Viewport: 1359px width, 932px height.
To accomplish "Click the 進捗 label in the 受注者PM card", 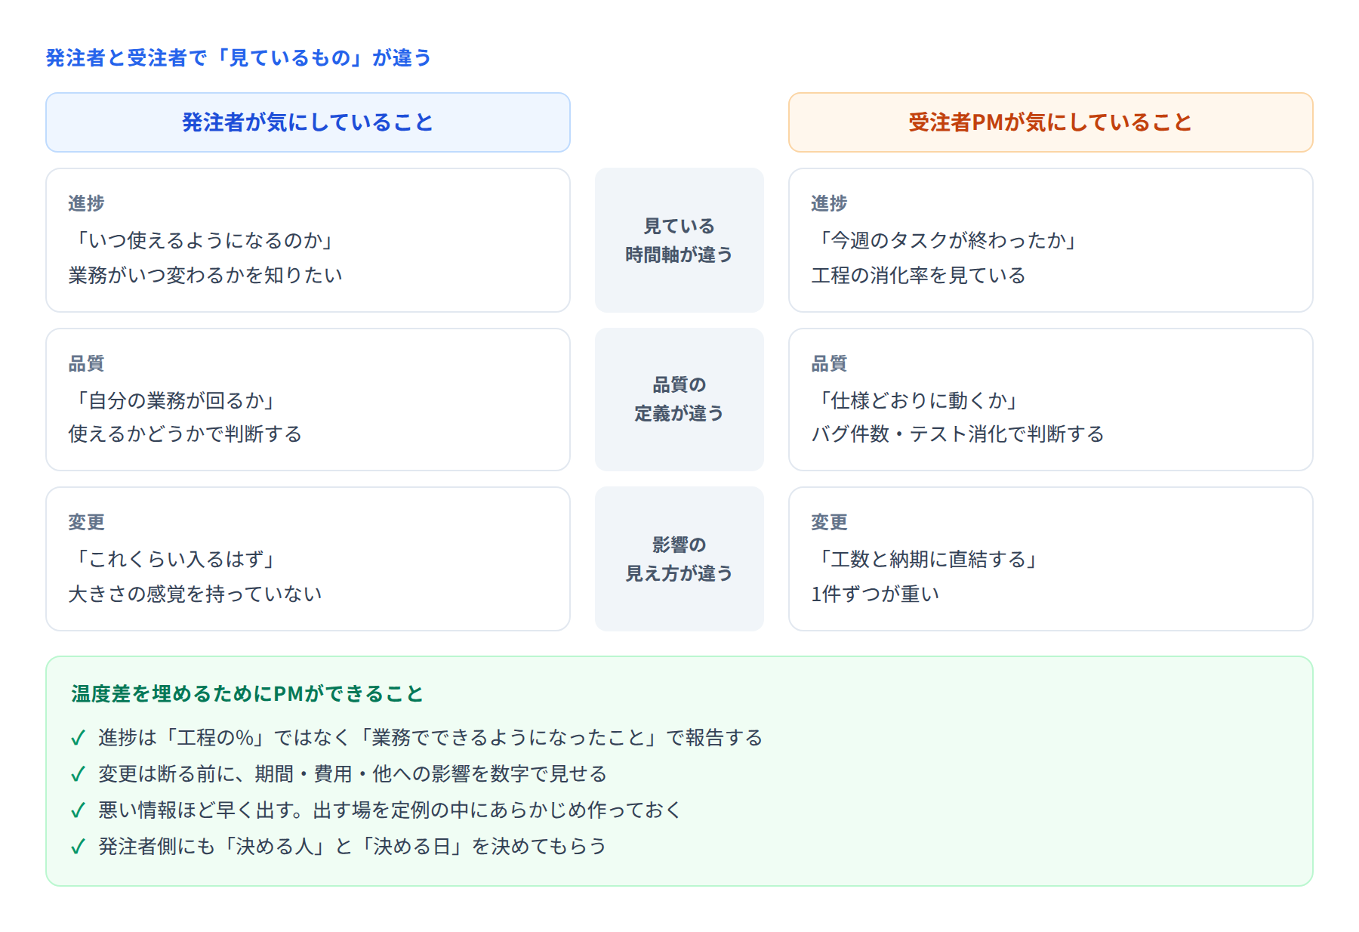I will tap(829, 203).
